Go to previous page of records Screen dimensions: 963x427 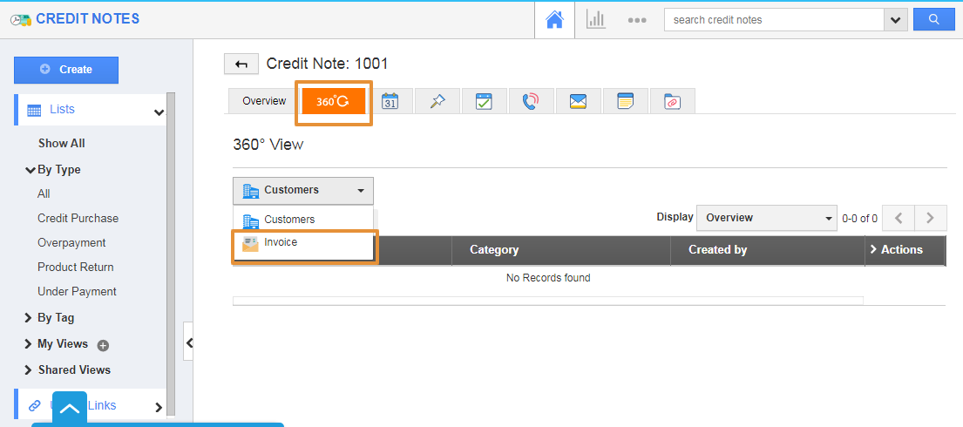coord(898,218)
